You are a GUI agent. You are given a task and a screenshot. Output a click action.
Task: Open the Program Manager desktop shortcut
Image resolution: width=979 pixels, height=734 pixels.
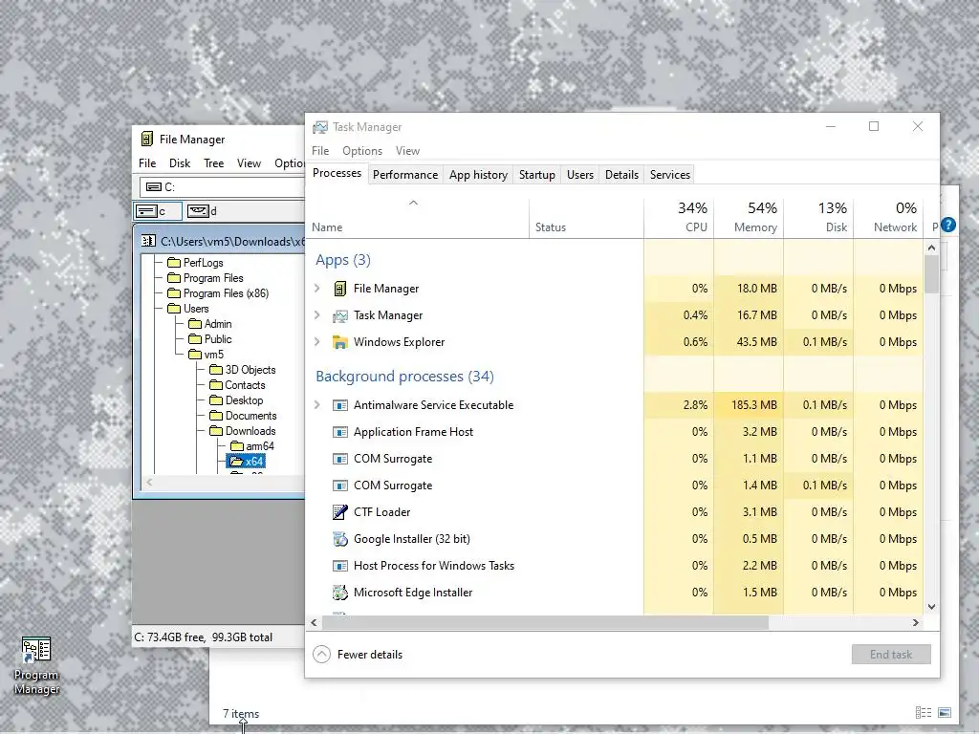[x=36, y=665]
